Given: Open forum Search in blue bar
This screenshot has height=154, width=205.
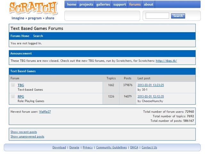Looking at the screenshot, I should point(38,36).
